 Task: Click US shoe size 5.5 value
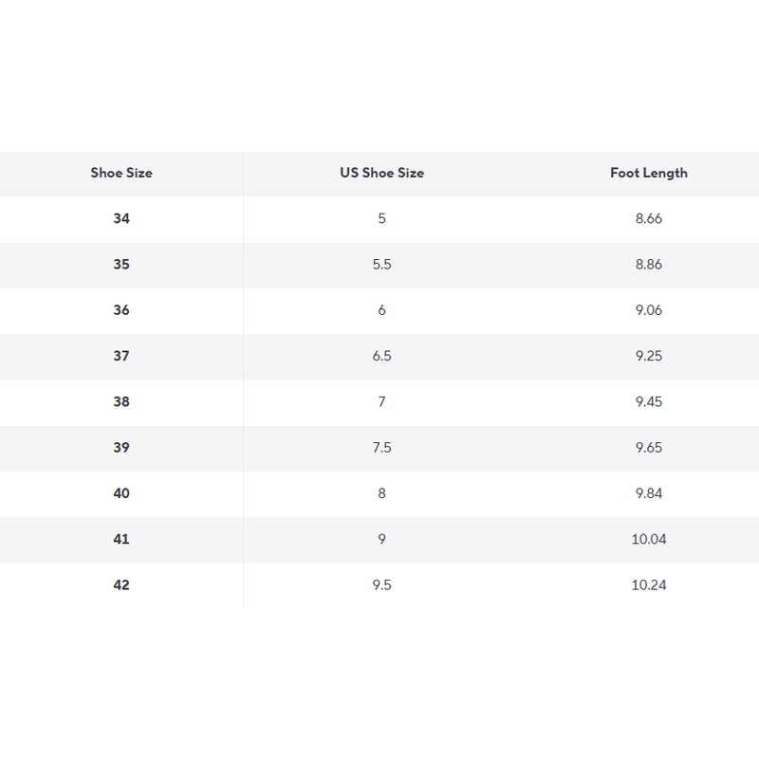(x=381, y=264)
